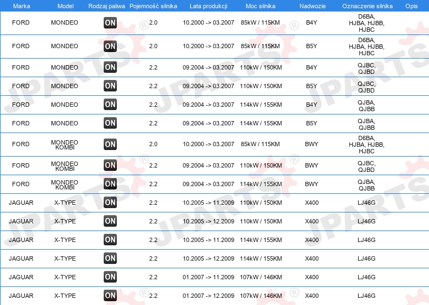429x305 pixels.
Task: Click ON icon in X-Type 114kW 10.2005 -> 11.2009 row
Action: [x=110, y=239]
